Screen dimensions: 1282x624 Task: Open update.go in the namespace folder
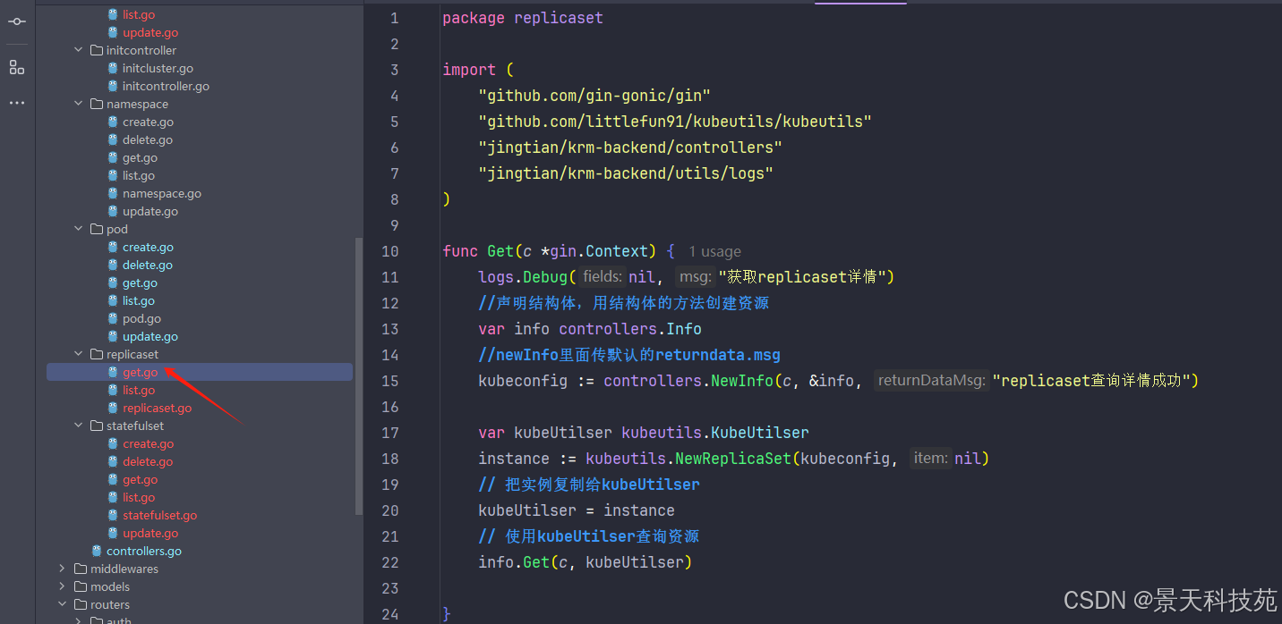pyautogui.click(x=150, y=211)
